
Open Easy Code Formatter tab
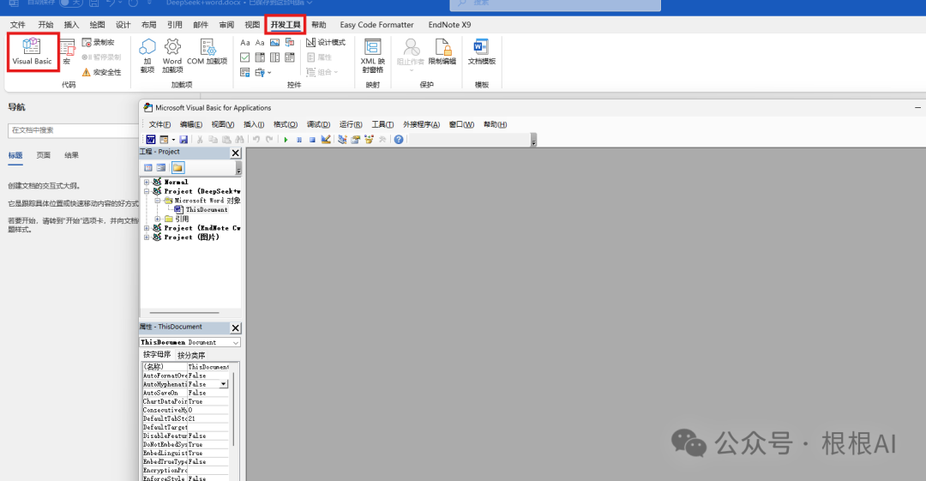376,25
